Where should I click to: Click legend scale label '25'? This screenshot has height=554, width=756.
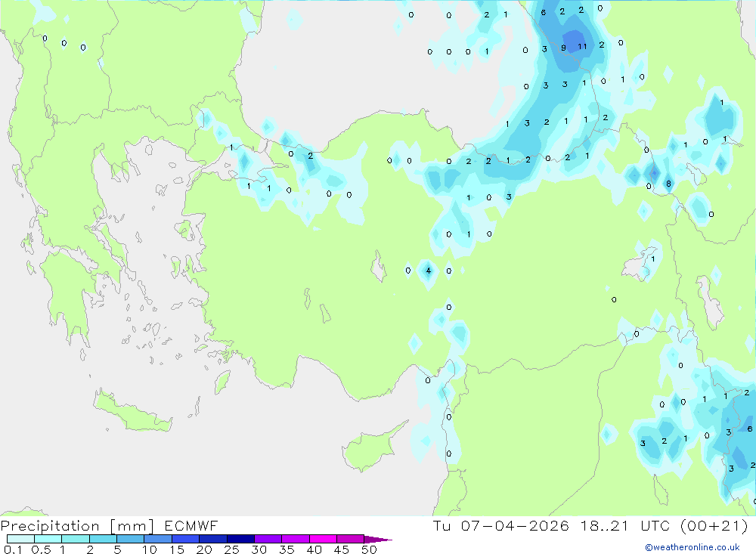tap(231, 549)
